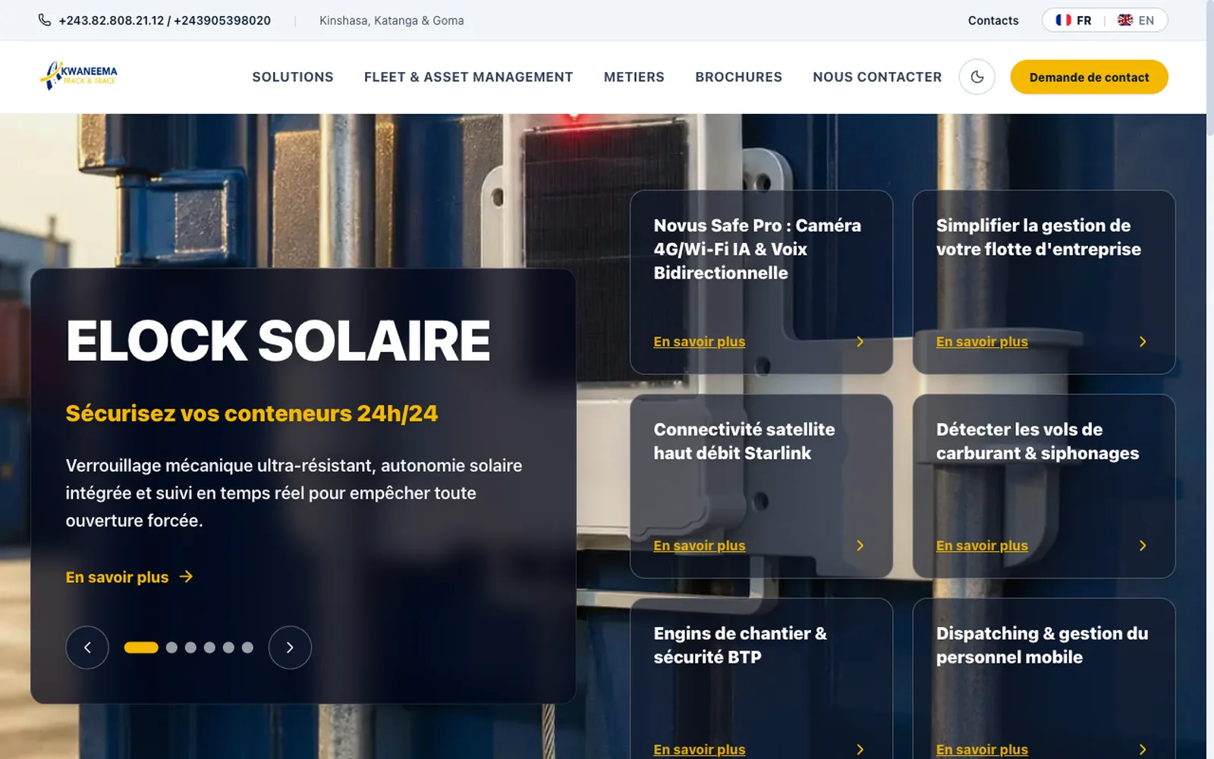Click chevron on Dispatching & gestion card
The width and height of the screenshot is (1214, 759).
(x=1143, y=749)
